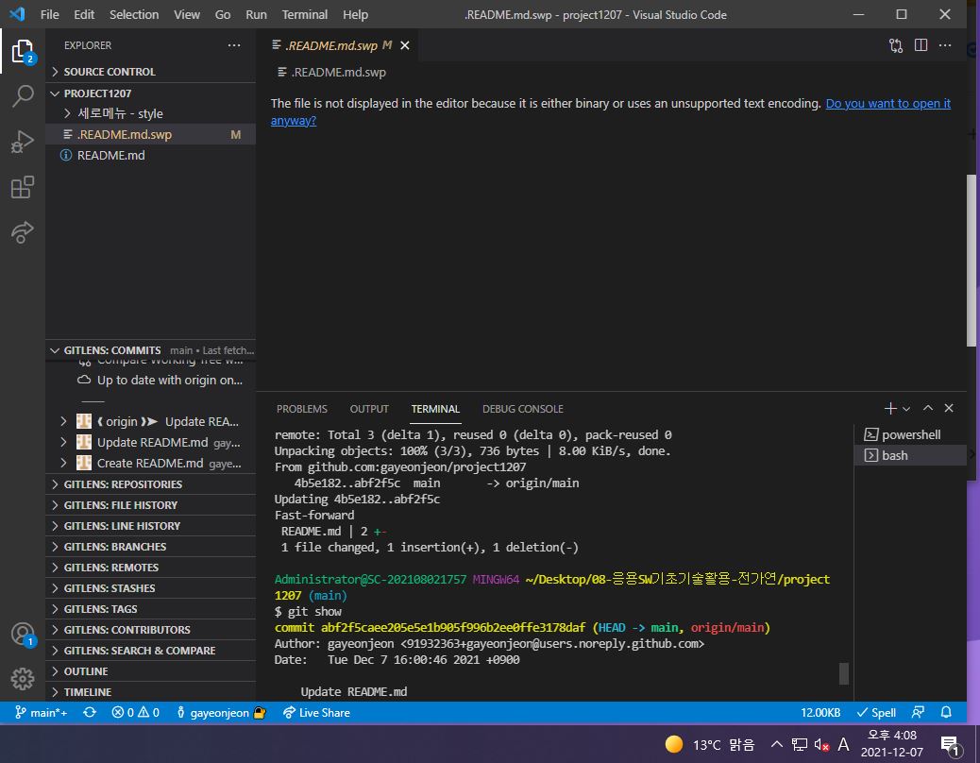Click the 12.00KB file size status item
This screenshot has width=980, height=763.
coord(820,713)
